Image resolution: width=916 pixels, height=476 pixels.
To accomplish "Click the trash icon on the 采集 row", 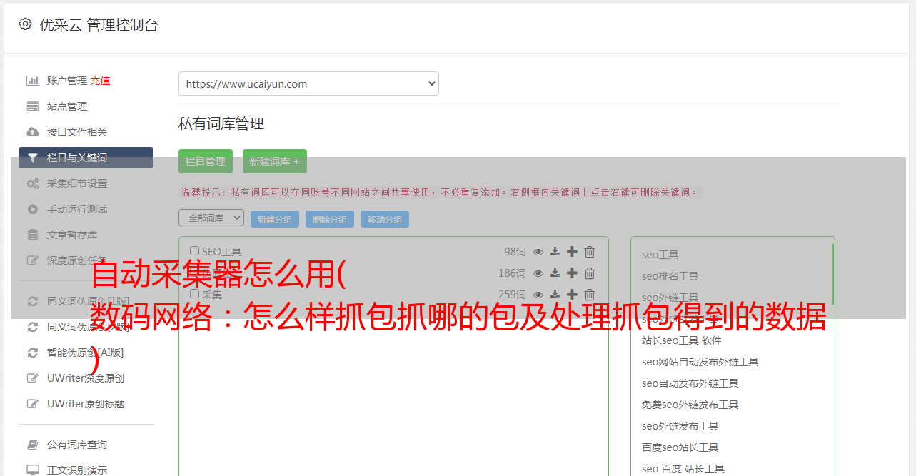I will [590, 295].
